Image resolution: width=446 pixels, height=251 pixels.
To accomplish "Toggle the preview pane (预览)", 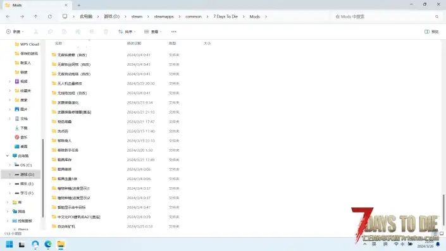I will tap(431, 32).
